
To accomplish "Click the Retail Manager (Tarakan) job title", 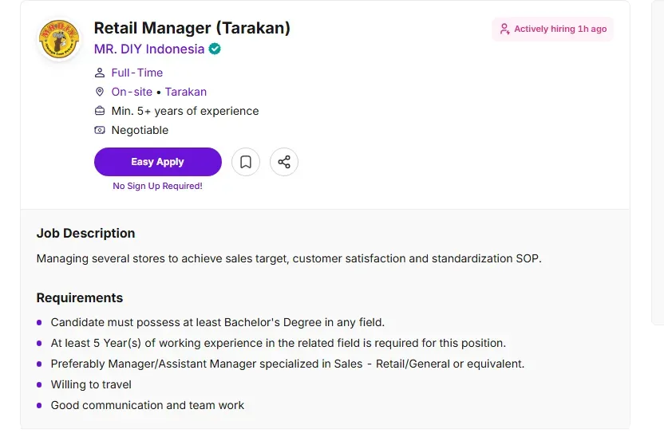I will tap(192, 28).
